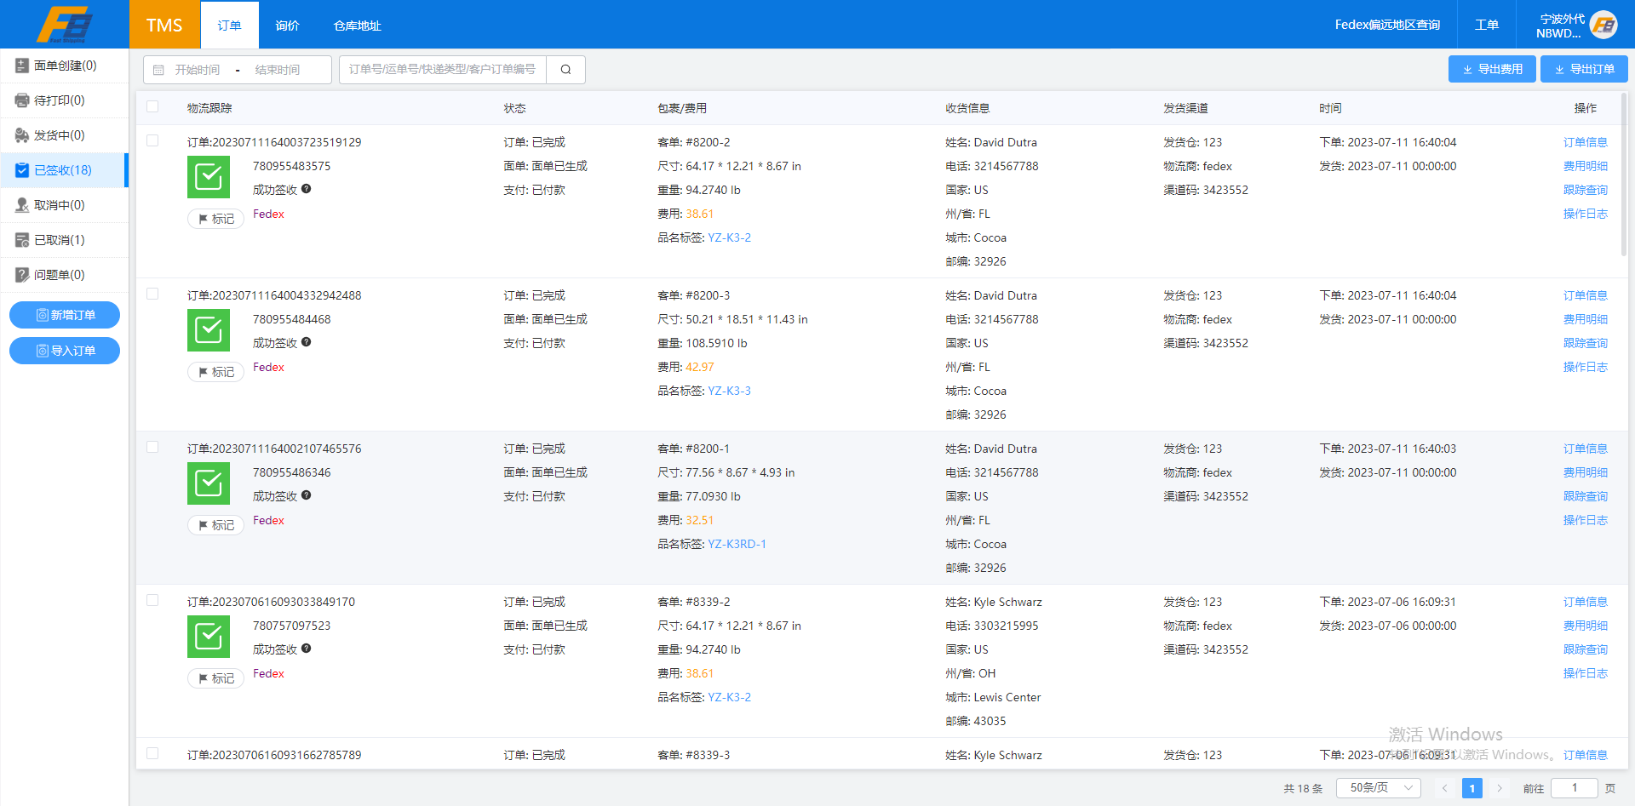Click the 结束时间 end date field
1635x806 pixels.
pos(278,70)
